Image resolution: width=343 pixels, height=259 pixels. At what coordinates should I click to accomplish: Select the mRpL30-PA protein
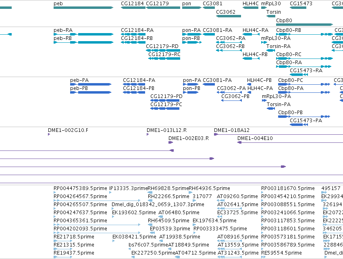click(264, 100)
